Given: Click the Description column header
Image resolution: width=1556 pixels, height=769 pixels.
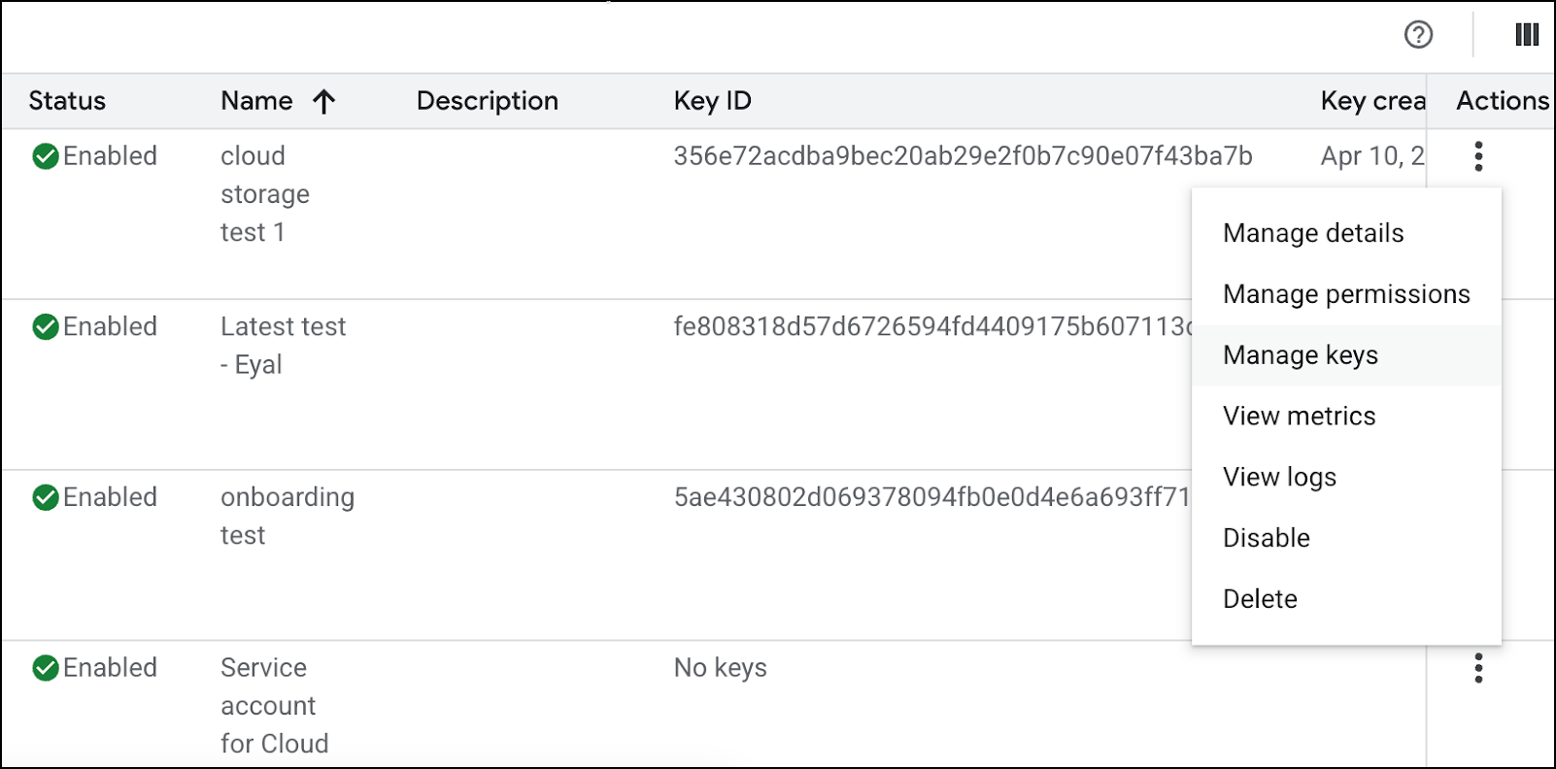Looking at the screenshot, I should click(x=487, y=101).
